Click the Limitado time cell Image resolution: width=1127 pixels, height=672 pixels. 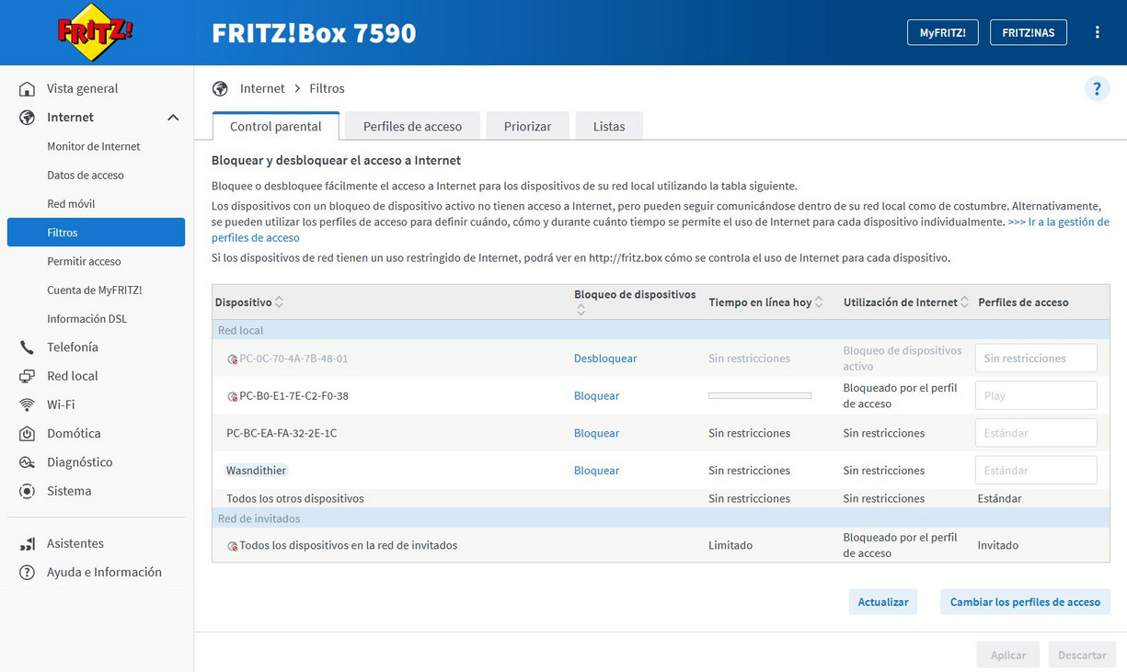730,546
